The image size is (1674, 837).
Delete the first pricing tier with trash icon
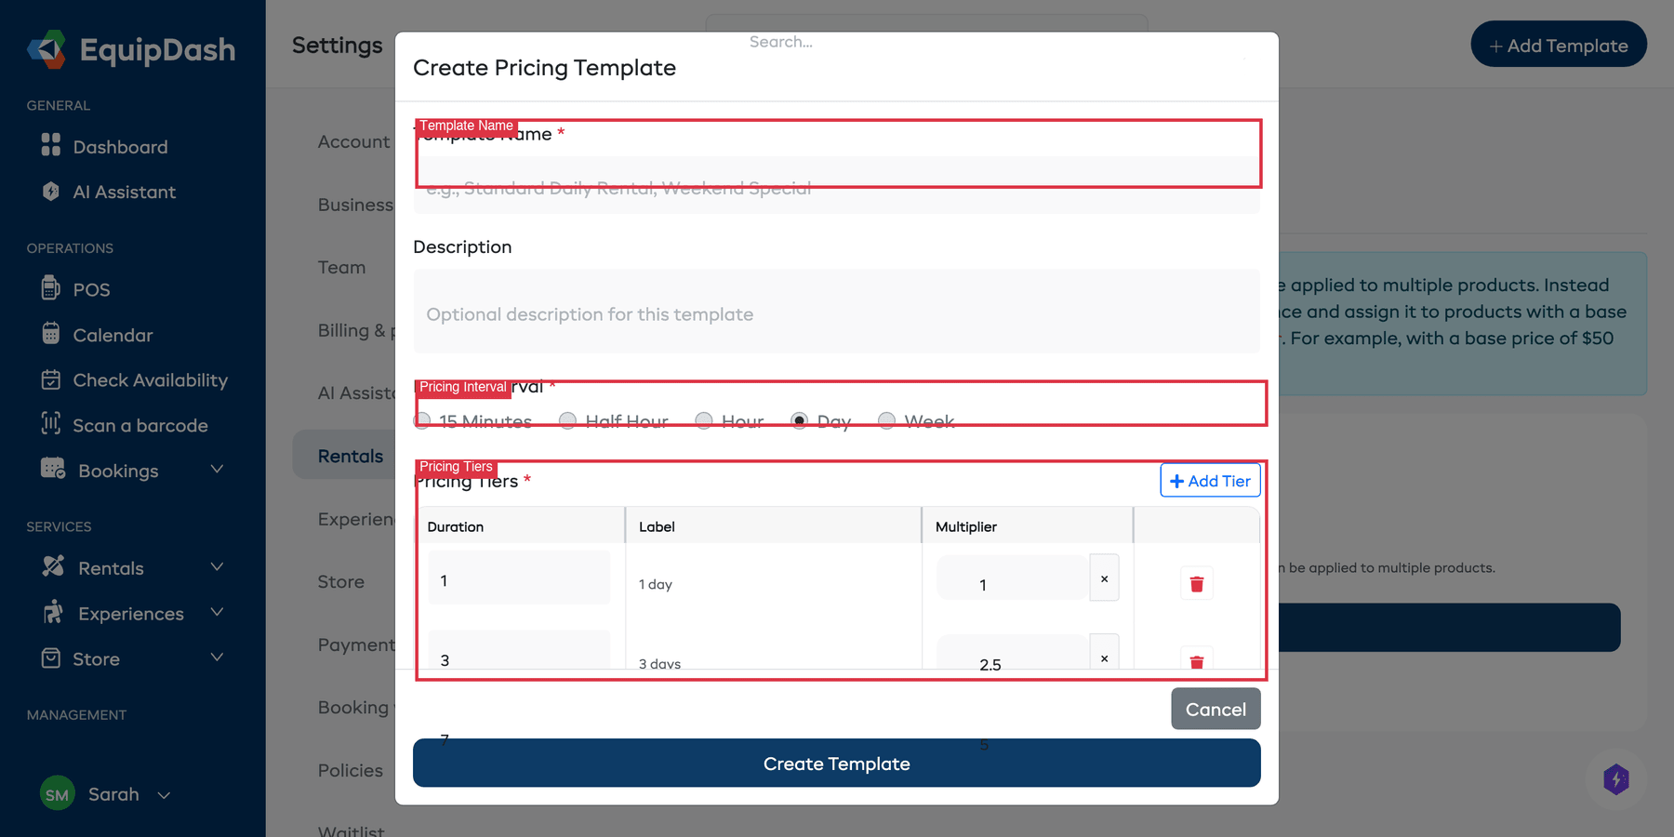1197,583
